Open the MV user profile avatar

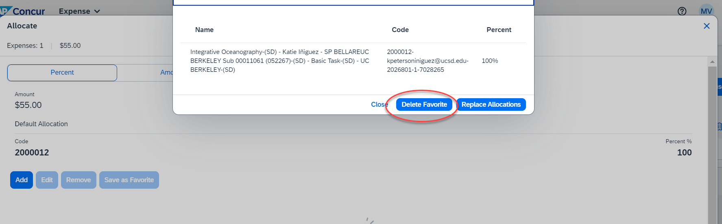point(707,11)
